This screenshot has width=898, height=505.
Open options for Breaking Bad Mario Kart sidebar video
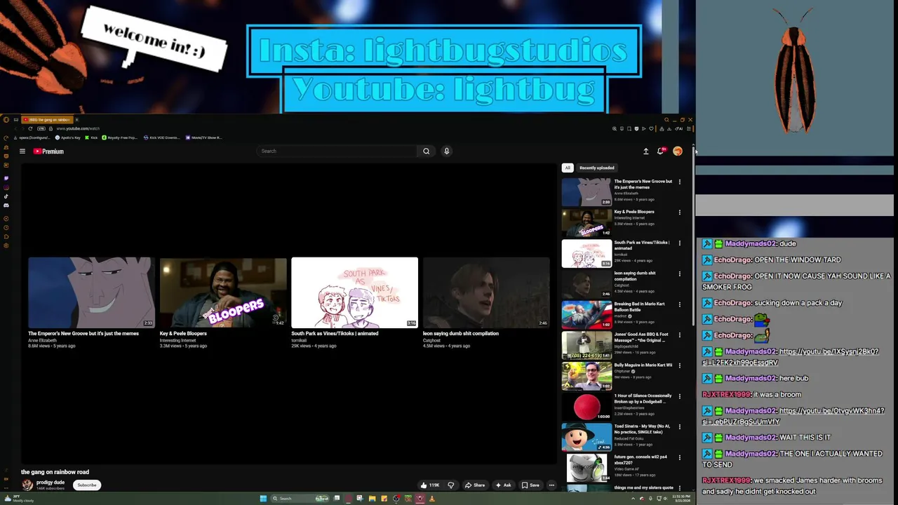[x=679, y=304]
